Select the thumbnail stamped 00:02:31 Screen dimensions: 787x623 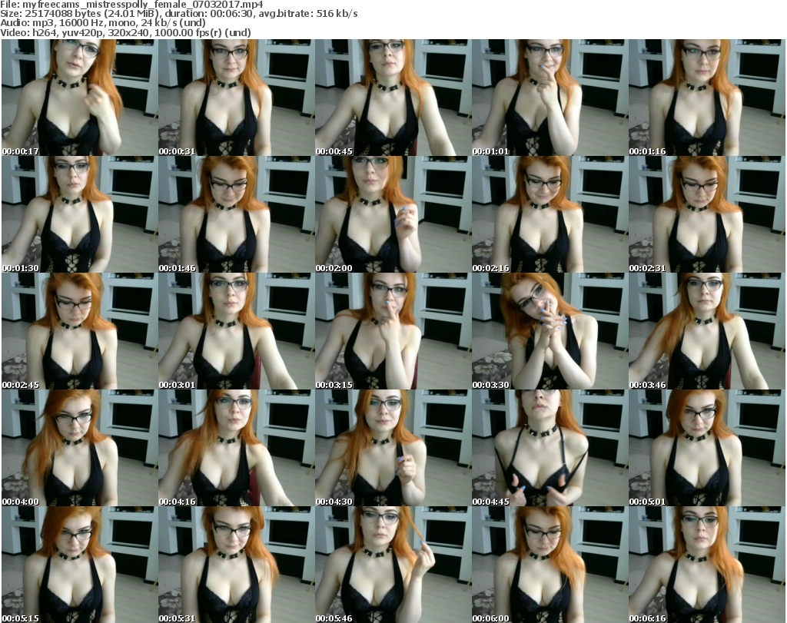coord(707,214)
